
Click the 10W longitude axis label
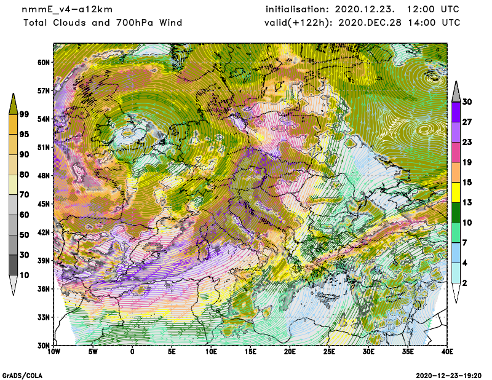click(x=54, y=352)
